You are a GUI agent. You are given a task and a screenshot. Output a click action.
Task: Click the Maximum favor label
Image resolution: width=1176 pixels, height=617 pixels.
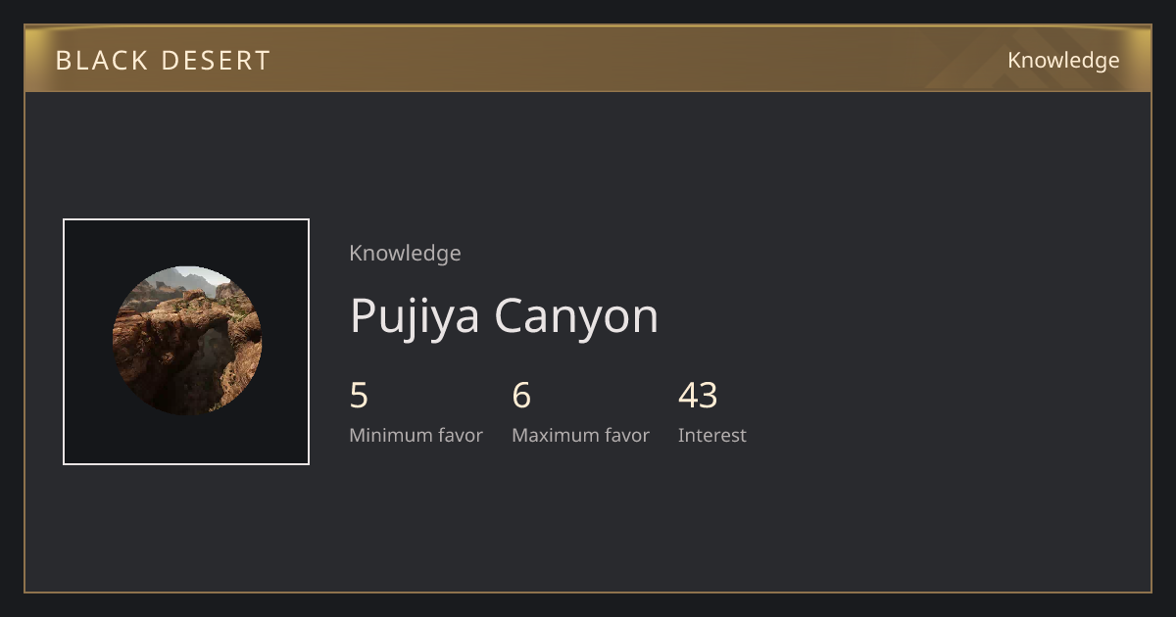(580, 435)
